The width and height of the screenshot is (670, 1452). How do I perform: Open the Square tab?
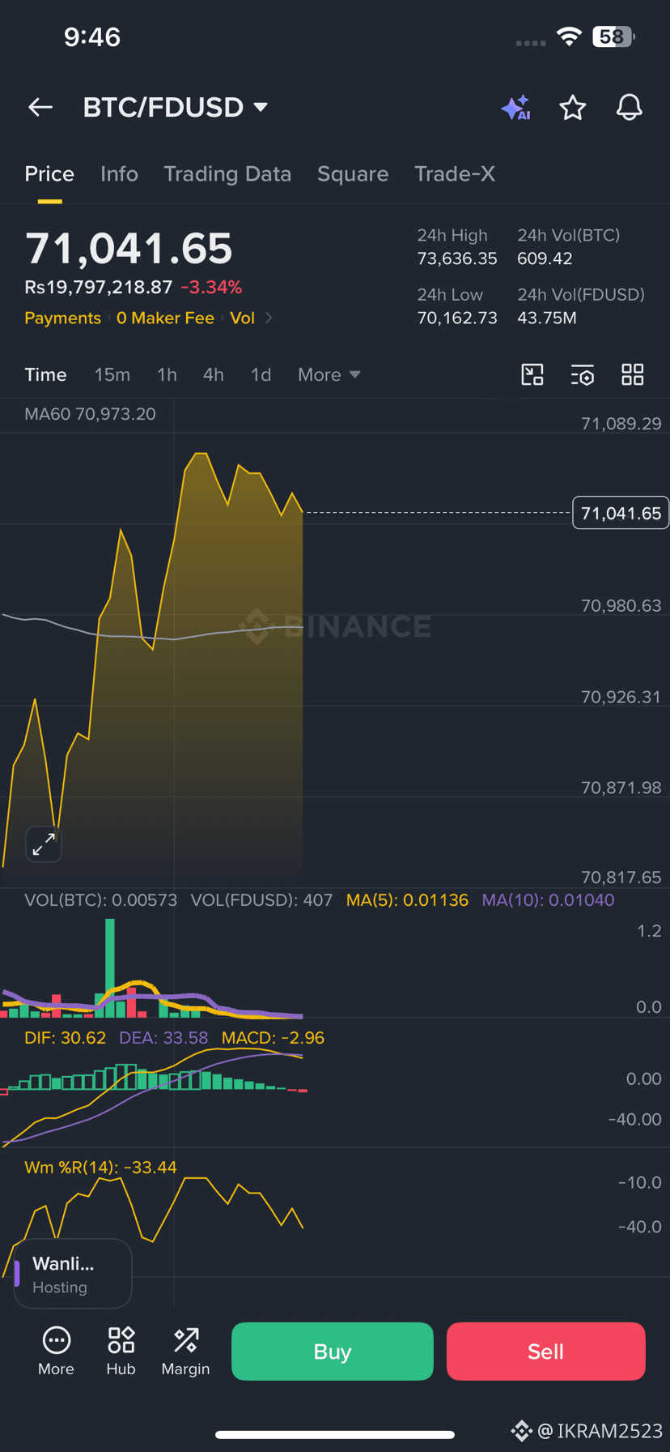click(x=353, y=174)
